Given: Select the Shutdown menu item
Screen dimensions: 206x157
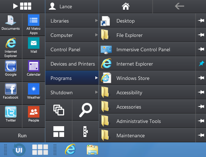Looking at the screenshot, I should tap(72, 92).
